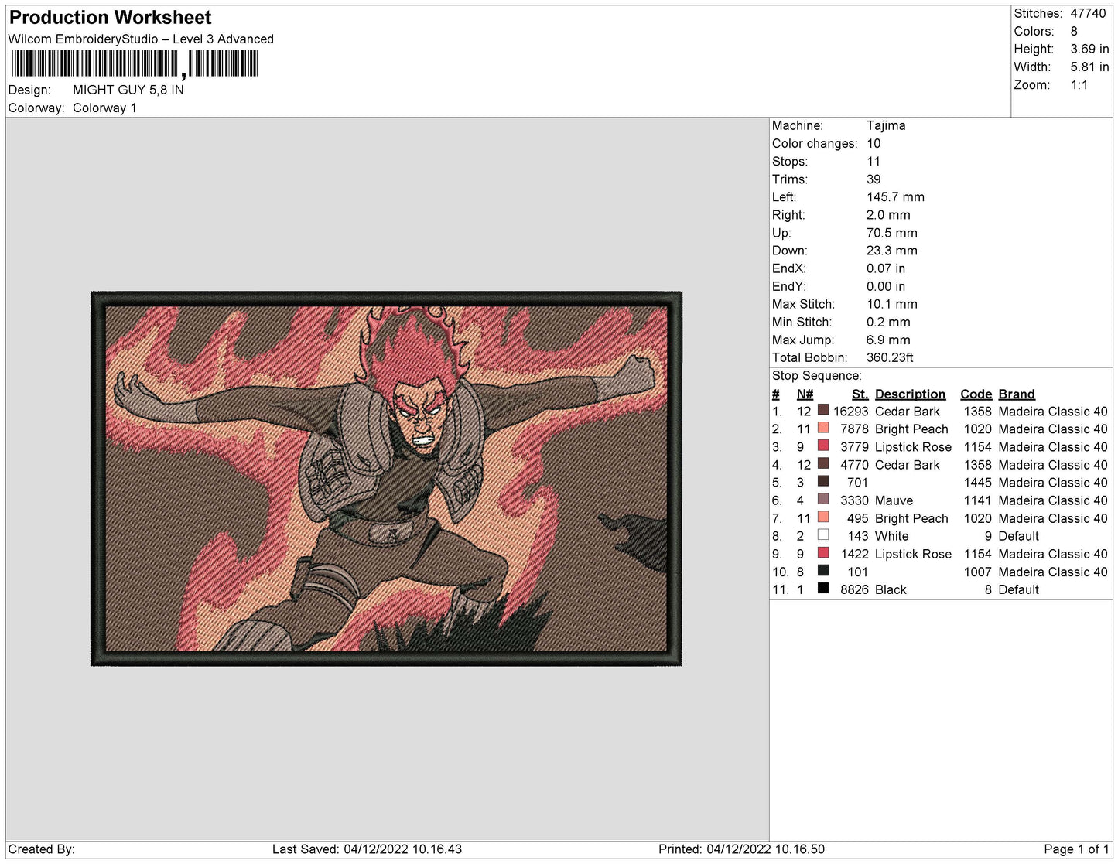This screenshot has height=864, width=1118.
Task: Click the St. column header
Action: pos(860,394)
